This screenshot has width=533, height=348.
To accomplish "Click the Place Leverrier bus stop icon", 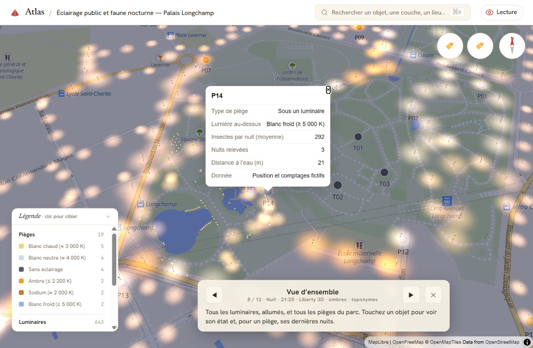I will (x=170, y=35).
